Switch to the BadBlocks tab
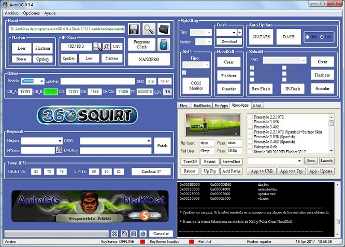 click(201, 105)
